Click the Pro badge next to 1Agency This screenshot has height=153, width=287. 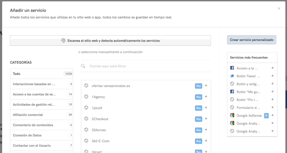[198, 97]
